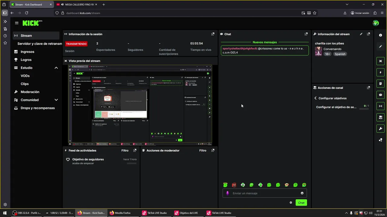Pop out the Información de la sesión panel

pyautogui.click(x=213, y=34)
